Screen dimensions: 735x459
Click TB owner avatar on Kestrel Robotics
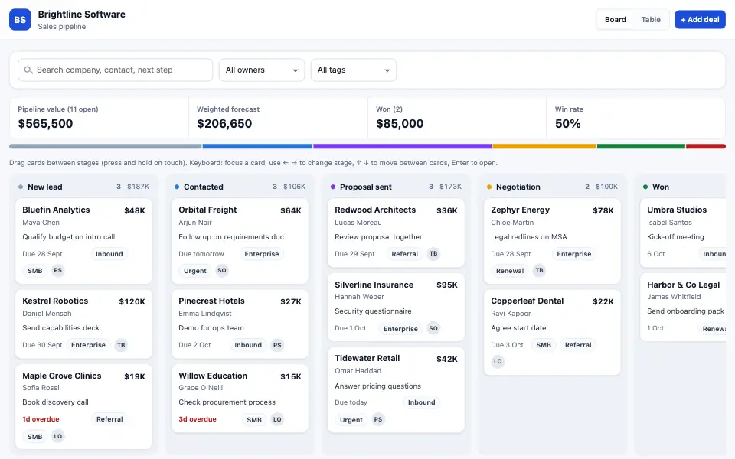pyautogui.click(x=121, y=345)
